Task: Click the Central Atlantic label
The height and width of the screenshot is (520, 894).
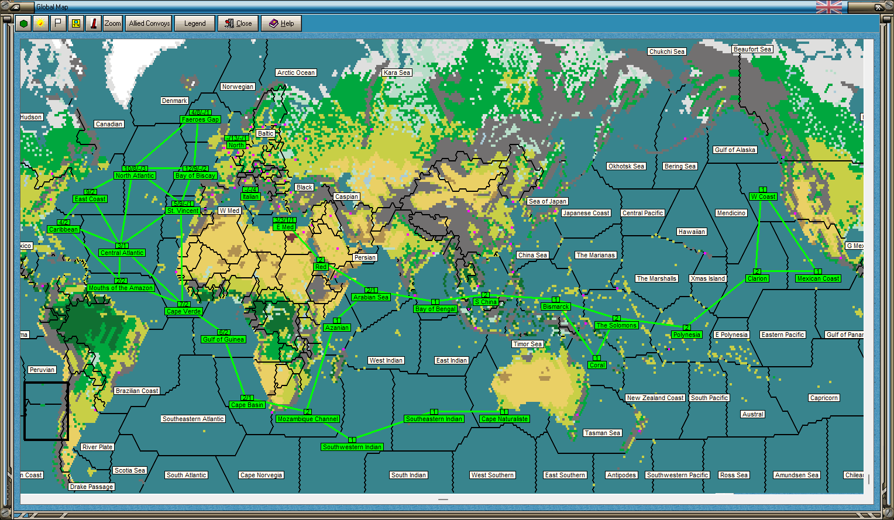Action: tap(122, 253)
